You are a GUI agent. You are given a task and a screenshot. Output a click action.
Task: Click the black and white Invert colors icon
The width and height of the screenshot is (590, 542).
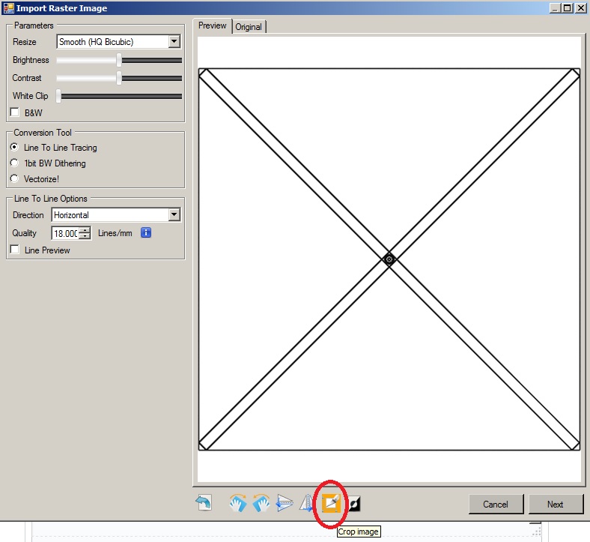353,504
